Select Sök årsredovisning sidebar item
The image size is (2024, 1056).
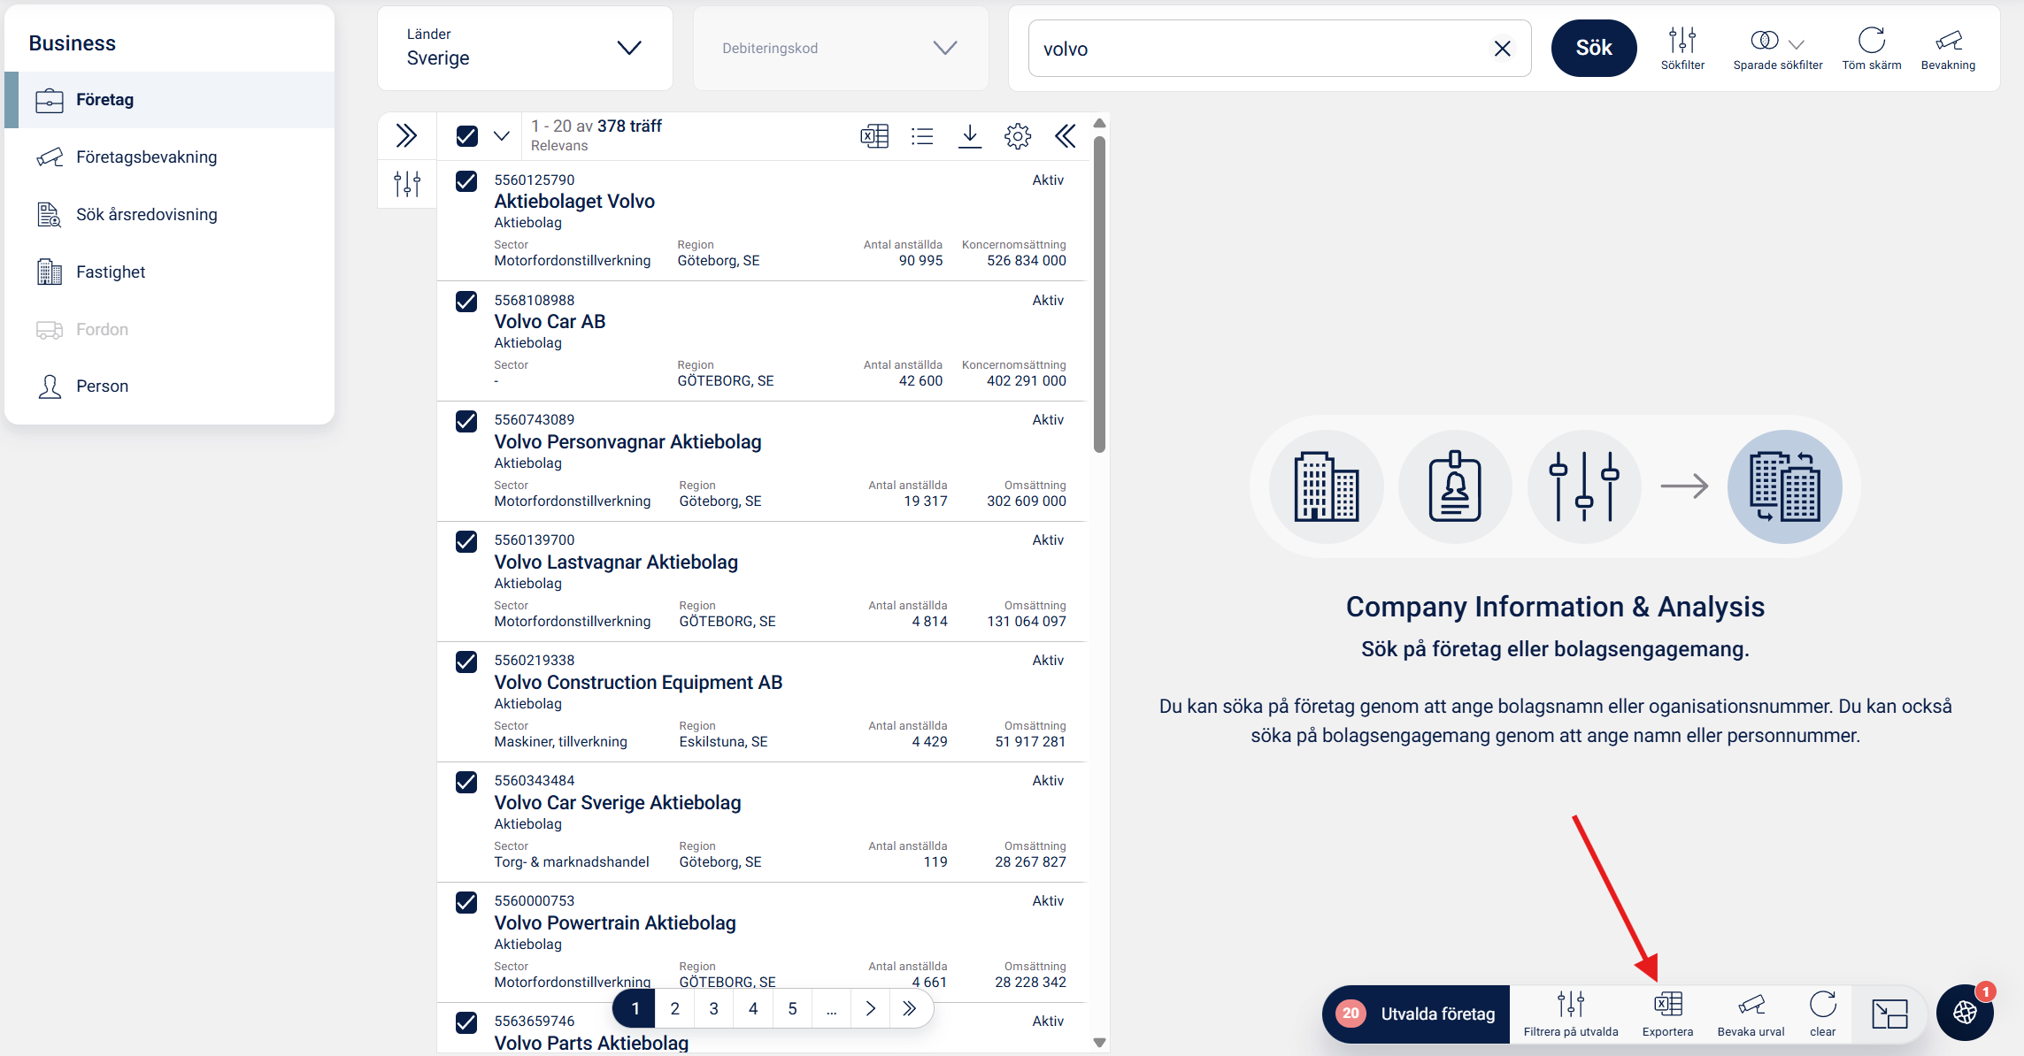click(146, 215)
